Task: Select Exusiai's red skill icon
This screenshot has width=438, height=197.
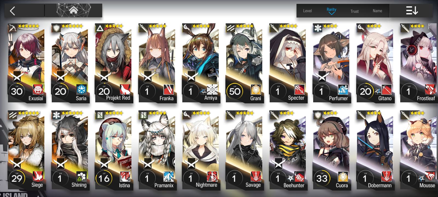Action: [38, 89]
